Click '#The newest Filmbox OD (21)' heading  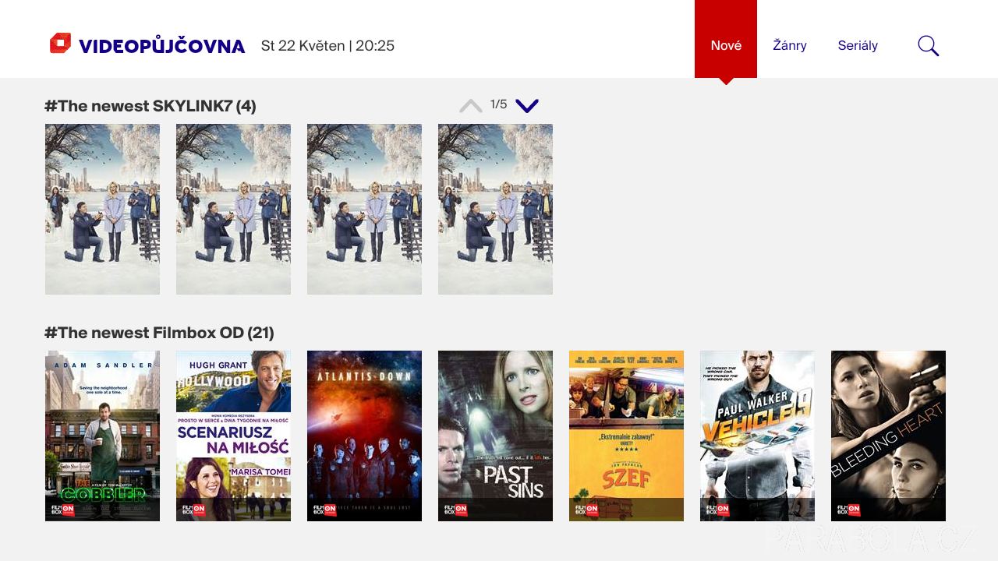coord(159,333)
